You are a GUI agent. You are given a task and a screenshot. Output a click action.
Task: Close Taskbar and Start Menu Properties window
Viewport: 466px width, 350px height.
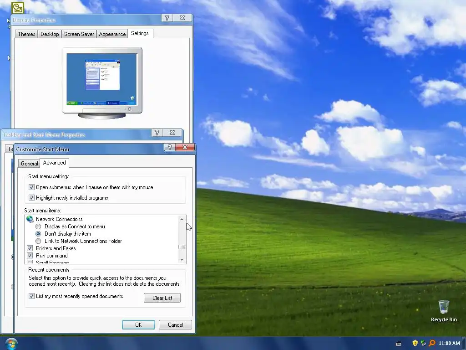172,133
